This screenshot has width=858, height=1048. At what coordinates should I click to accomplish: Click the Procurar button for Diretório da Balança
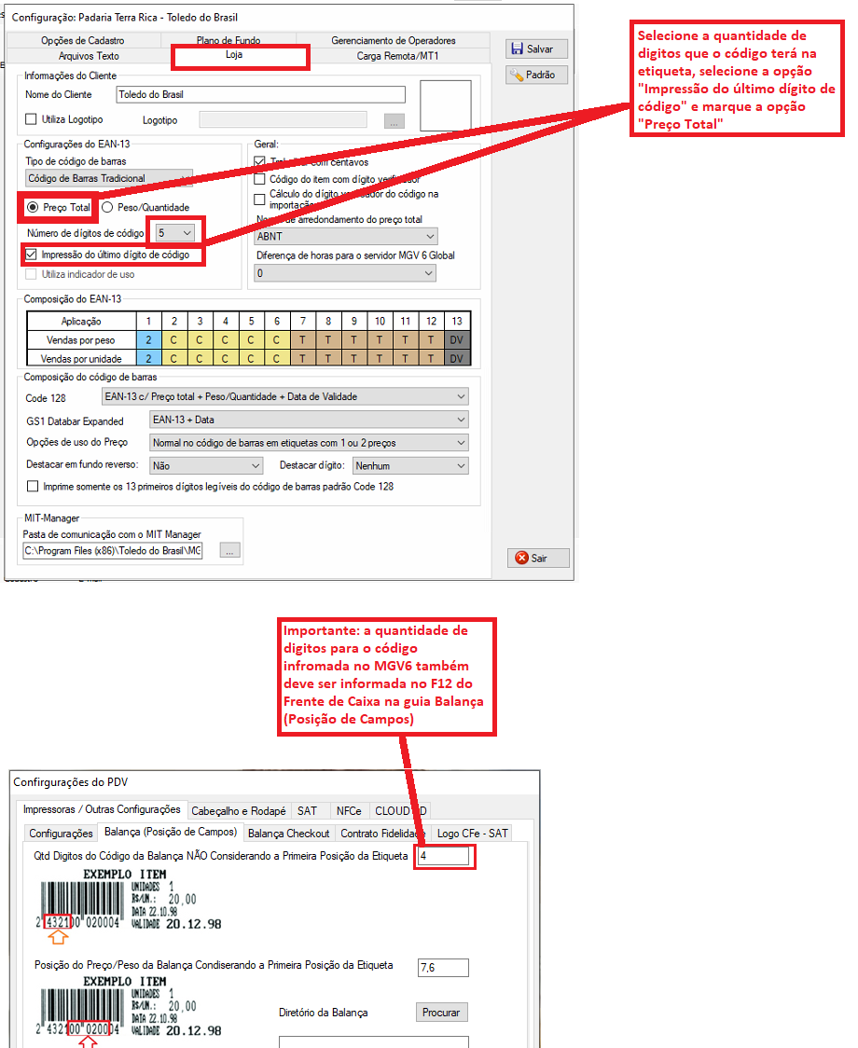click(x=441, y=1013)
